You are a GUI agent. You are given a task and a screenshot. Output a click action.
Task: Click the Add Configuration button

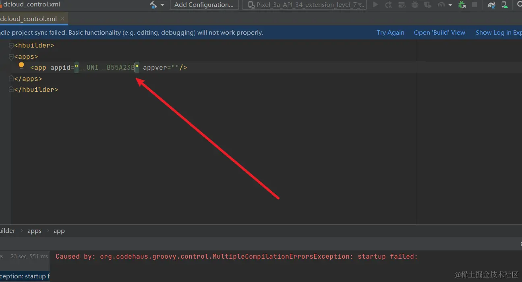tap(204, 5)
